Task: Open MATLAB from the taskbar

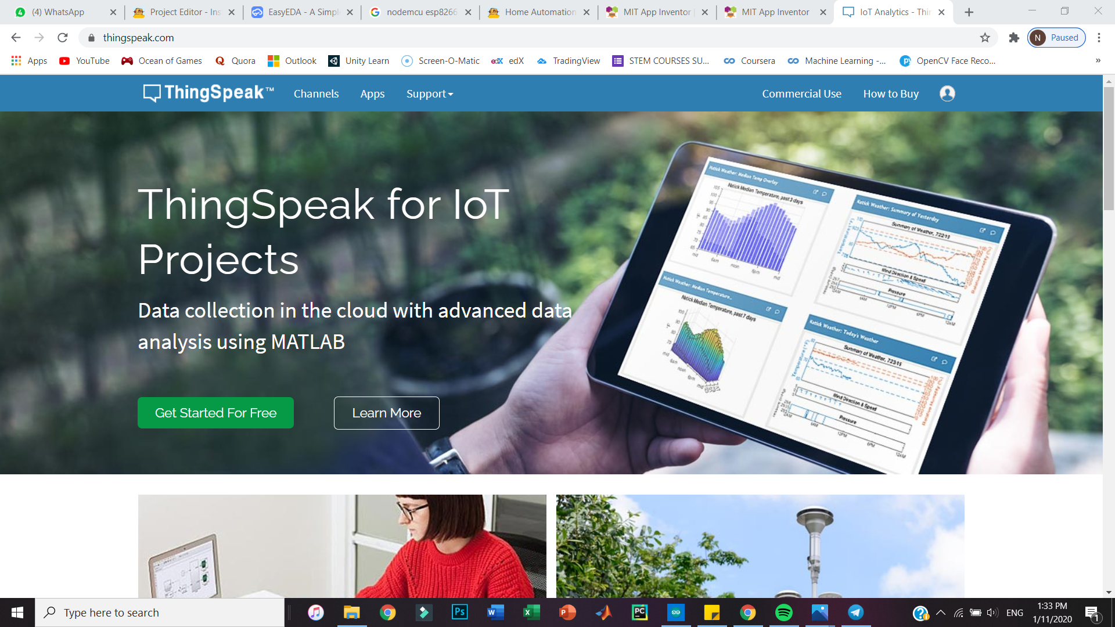Action: (603, 612)
